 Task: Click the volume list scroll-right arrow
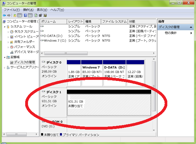(x=154, y=53)
